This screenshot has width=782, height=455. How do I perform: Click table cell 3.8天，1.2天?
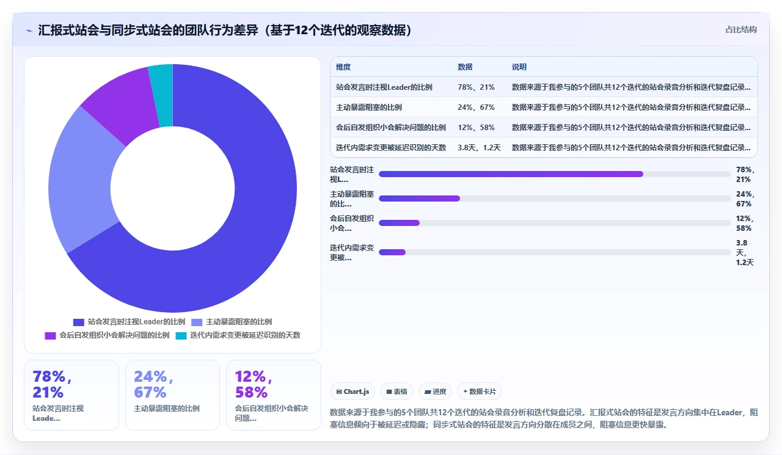[x=479, y=148]
